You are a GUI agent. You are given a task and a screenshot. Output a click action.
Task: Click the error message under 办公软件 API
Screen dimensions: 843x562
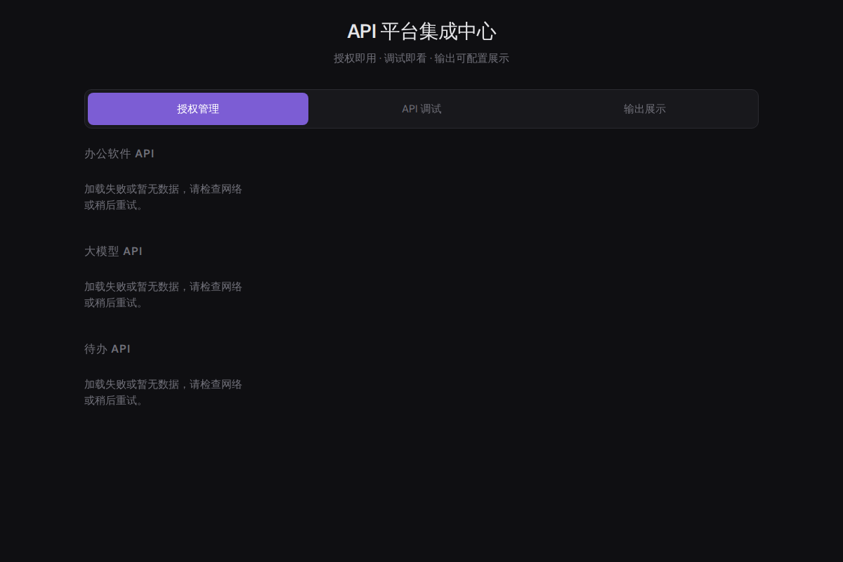[162, 197]
